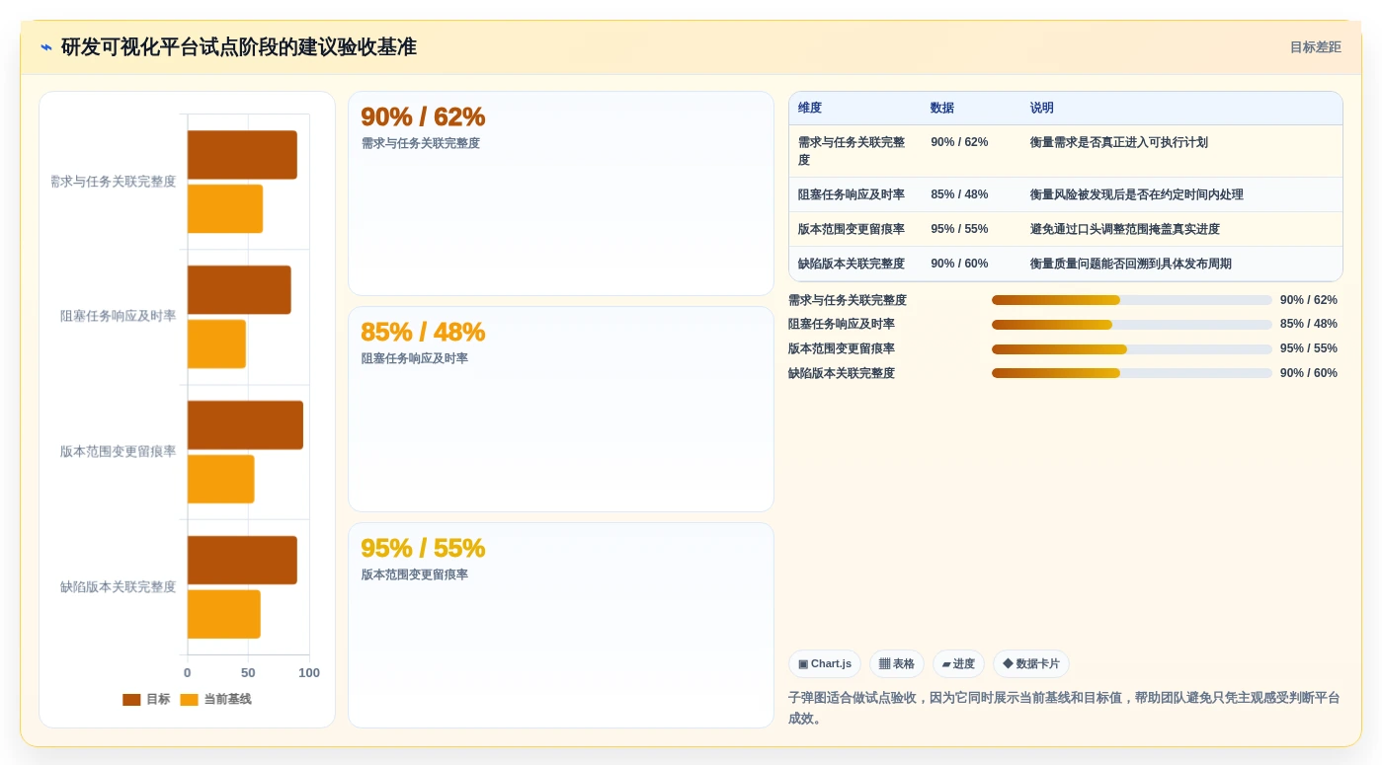Click the 90% / 60% table data cell
This screenshot has height=765, width=1382.
[959, 264]
